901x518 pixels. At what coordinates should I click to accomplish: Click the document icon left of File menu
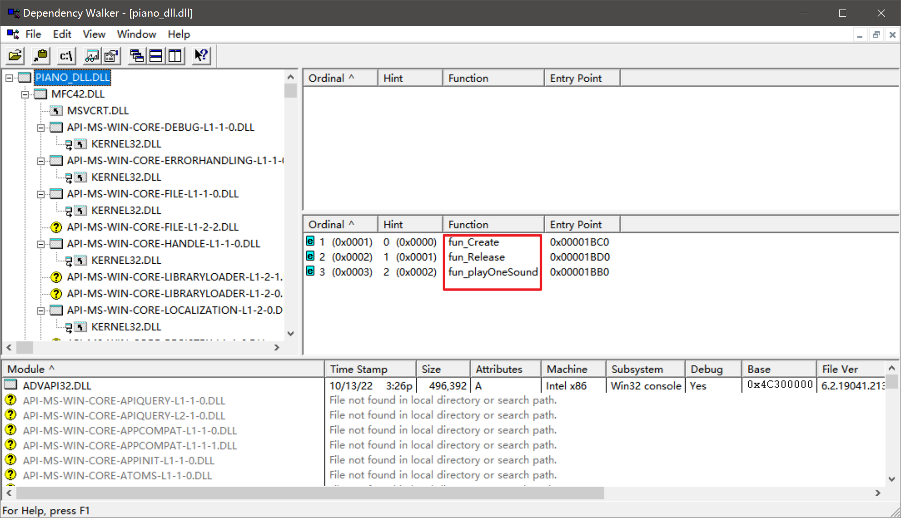pyautogui.click(x=13, y=34)
